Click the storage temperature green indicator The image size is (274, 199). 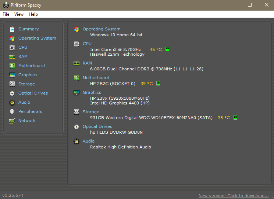click(235, 118)
